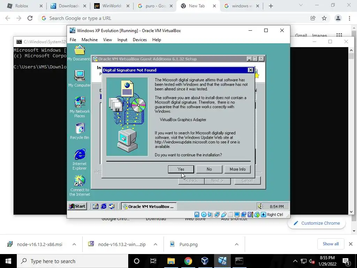Viewport: 357px width, 268px height.
Task: Switch to Command Prompt in Windows taskbar
Action: click(x=239, y=261)
